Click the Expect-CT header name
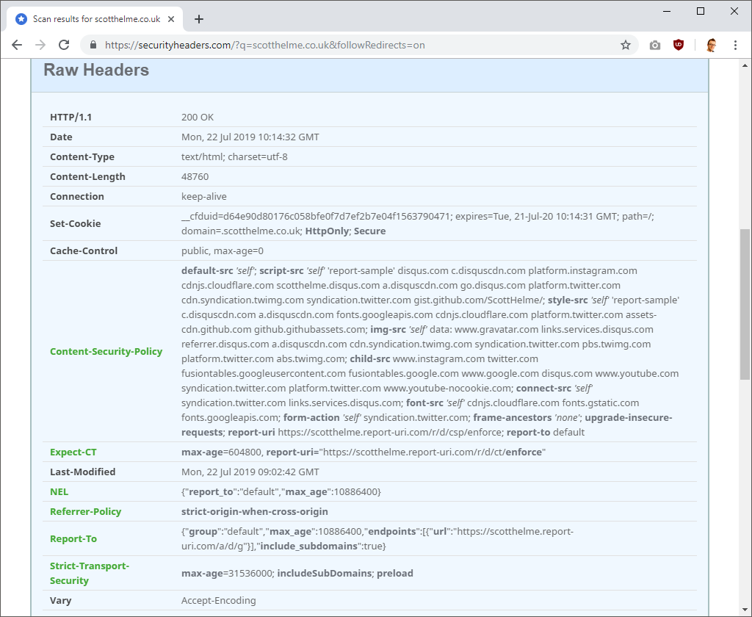752x617 pixels. 73,452
